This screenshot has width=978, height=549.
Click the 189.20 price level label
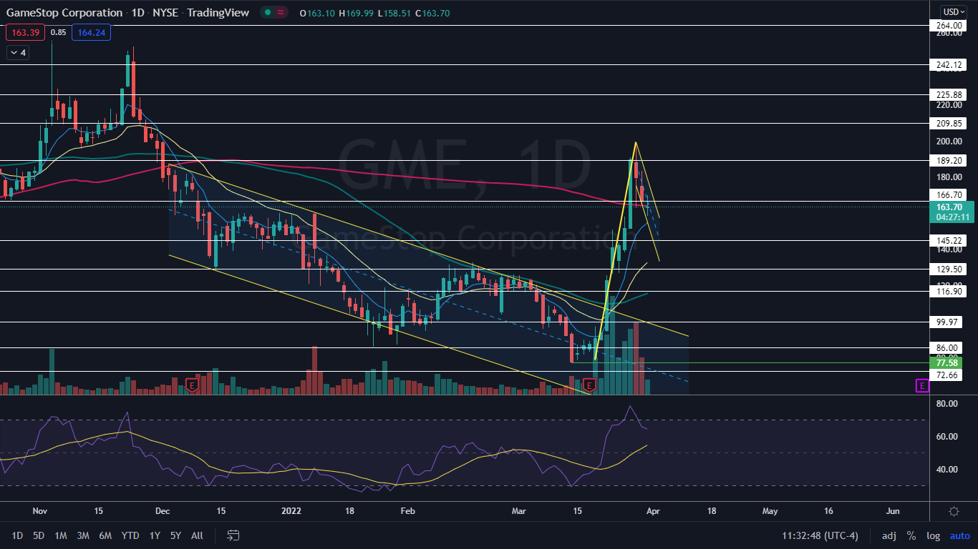click(x=949, y=161)
